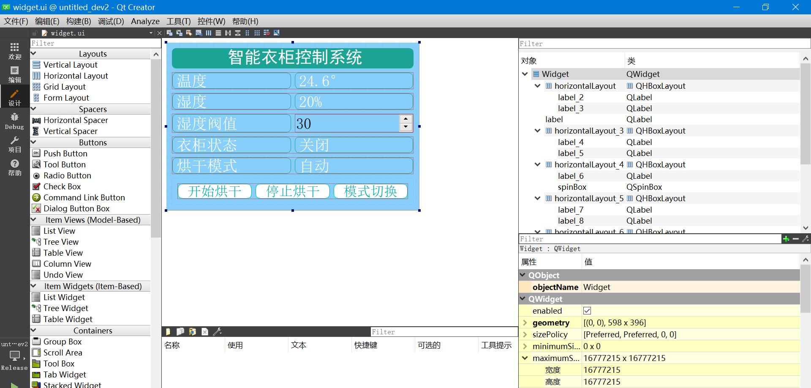This screenshot has height=388, width=811.
Task: Select the 开始烘干 button on the form
Action: (214, 191)
